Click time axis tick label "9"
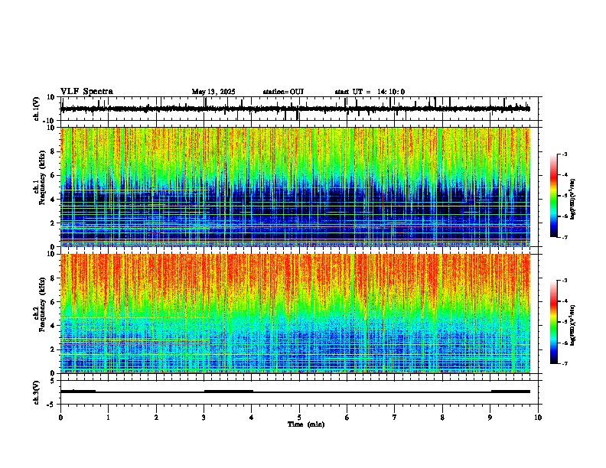 490,418
